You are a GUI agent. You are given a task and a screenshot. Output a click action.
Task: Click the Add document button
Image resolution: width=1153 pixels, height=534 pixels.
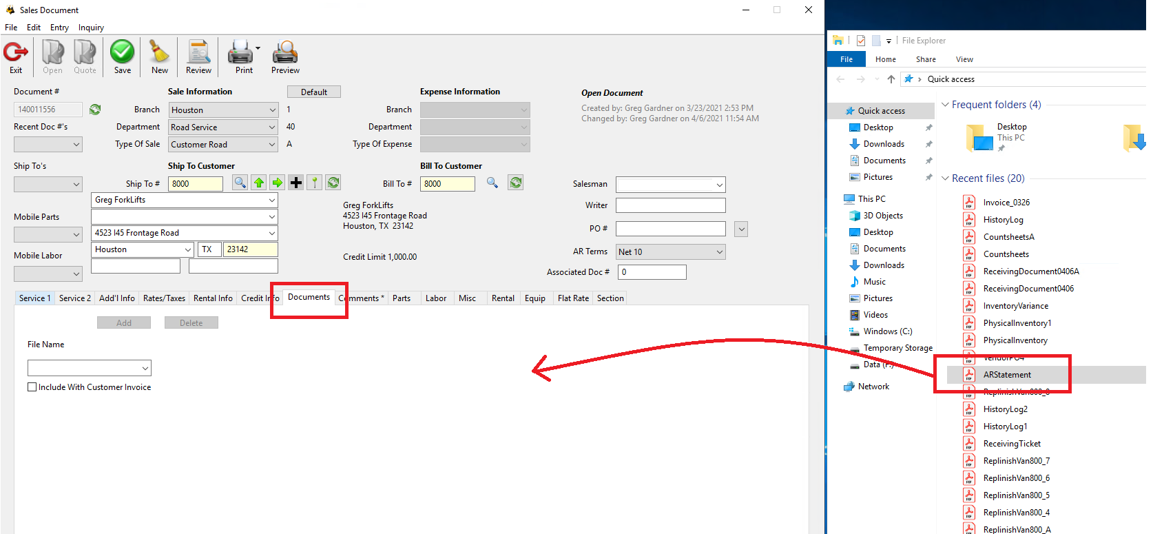[124, 323]
